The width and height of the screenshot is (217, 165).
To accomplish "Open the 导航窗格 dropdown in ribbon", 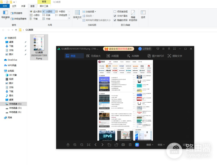I will 5,15.
